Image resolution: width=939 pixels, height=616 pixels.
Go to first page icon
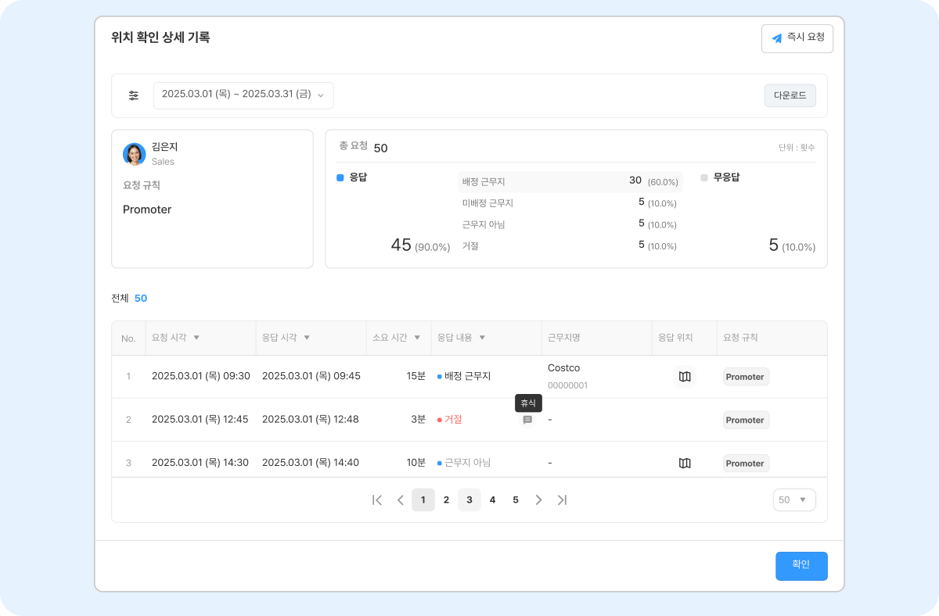coord(377,500)
